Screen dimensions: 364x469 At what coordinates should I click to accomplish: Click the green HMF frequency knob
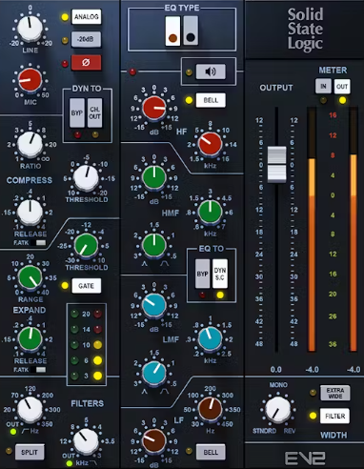click(210, 212)
